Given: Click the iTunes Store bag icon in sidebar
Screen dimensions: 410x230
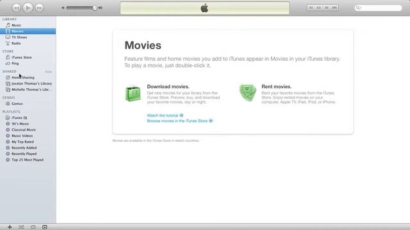Looking at the screenshot, I should click(8, 57).
